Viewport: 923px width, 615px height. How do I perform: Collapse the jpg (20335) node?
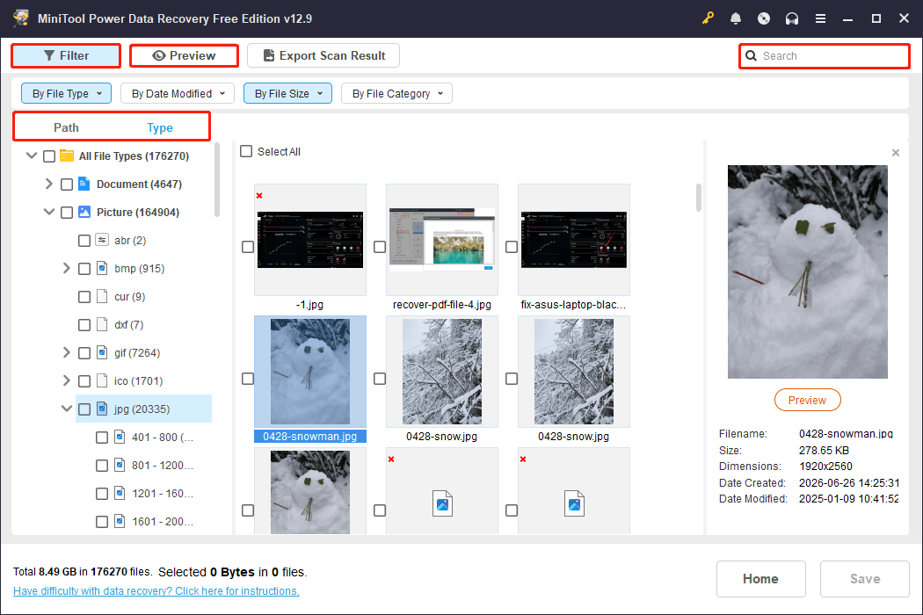[67, 409]
